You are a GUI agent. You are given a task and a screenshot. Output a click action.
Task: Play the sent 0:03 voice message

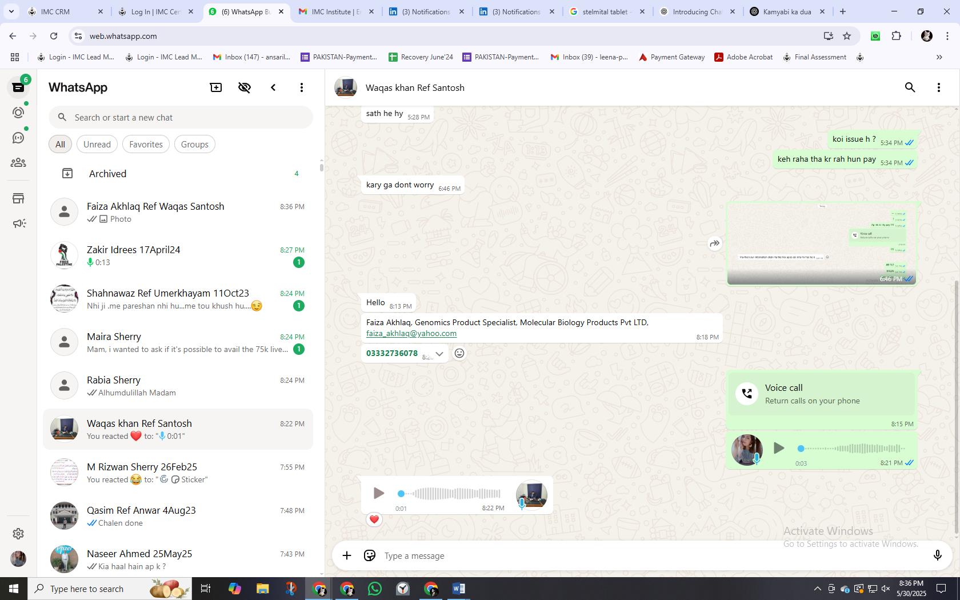pos(778,449)
